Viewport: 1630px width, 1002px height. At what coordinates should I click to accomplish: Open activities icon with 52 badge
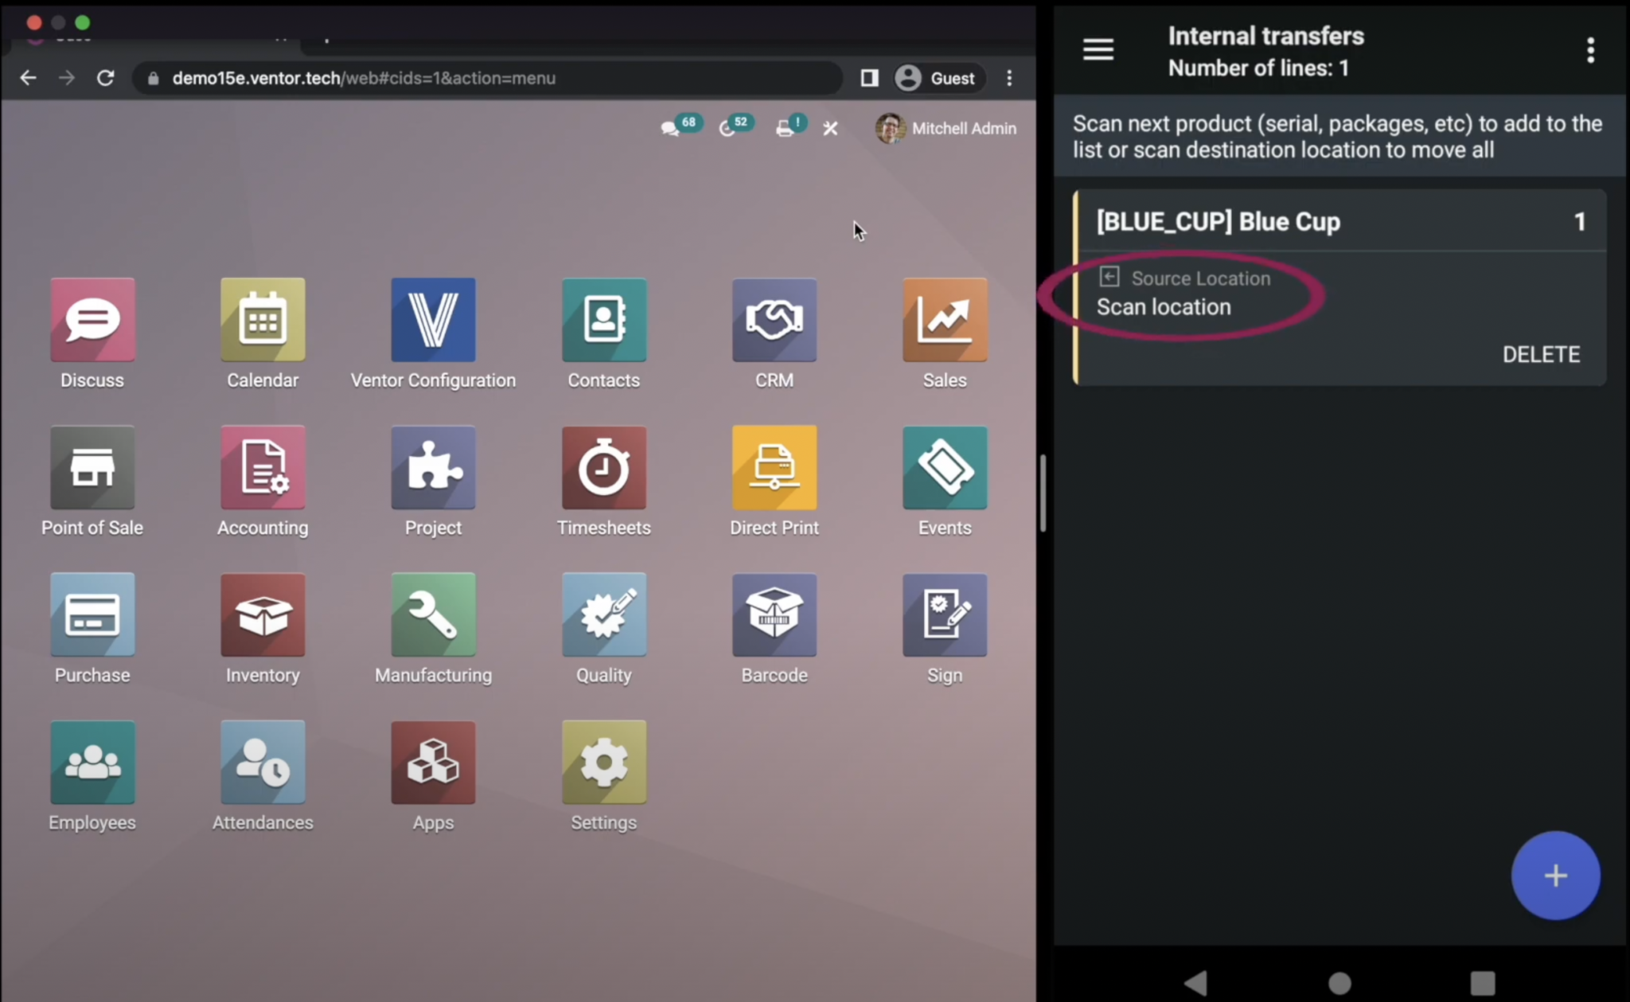(736, 126)
